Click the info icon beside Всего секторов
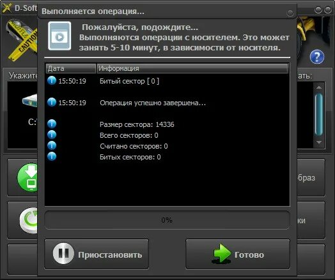This screenshot has height=280, width=335. click(52, 135)
